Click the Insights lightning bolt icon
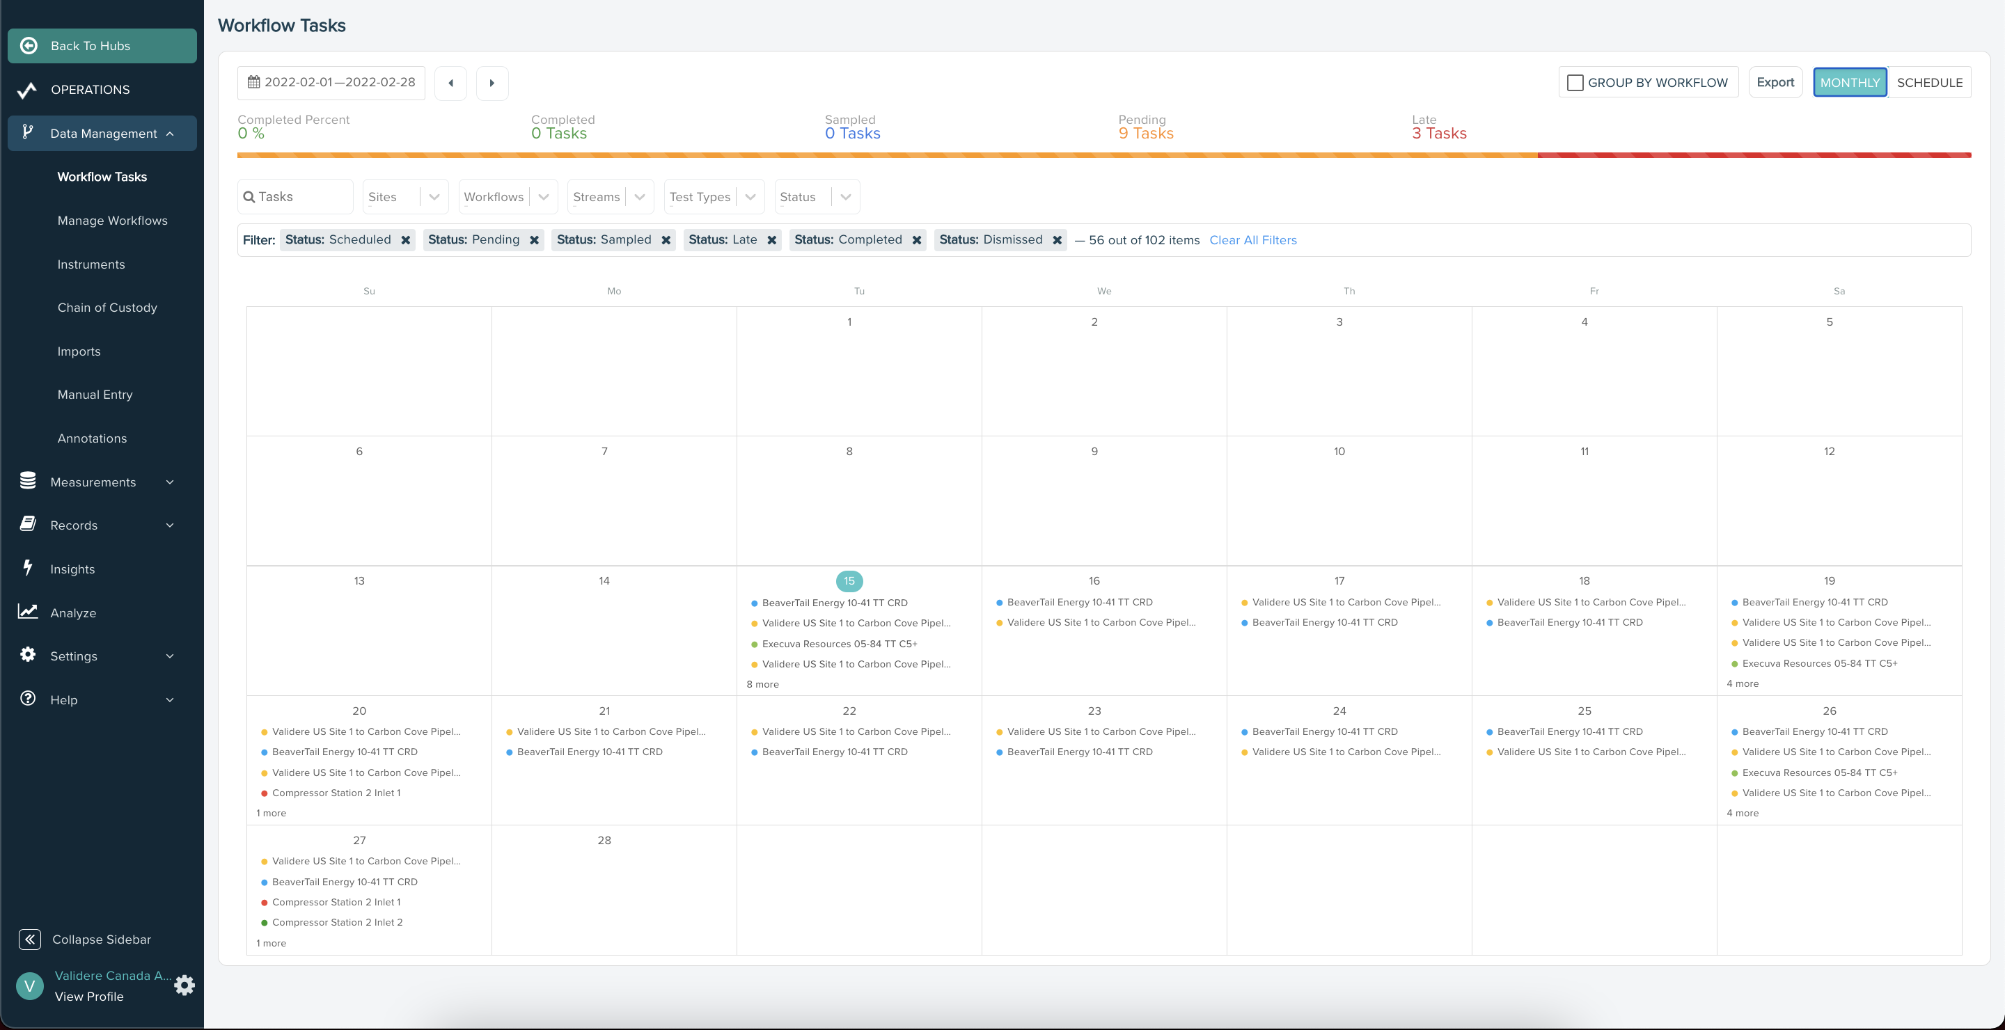Screen dimensions: 2005x1030 point(28,568)
